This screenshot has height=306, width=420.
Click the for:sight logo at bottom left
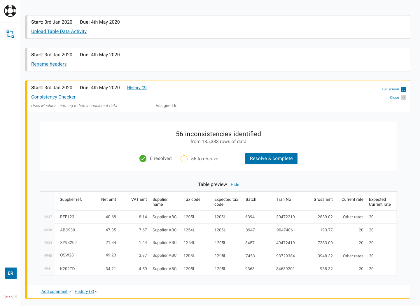pyautogui.click(x=10, y=296)
